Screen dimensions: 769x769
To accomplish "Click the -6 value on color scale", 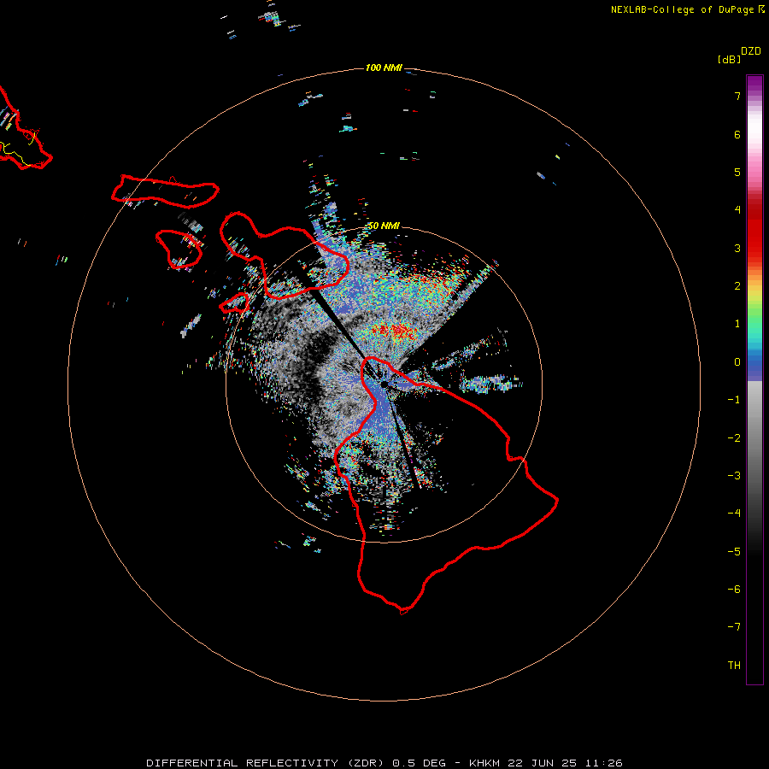I will pos(734,590).
